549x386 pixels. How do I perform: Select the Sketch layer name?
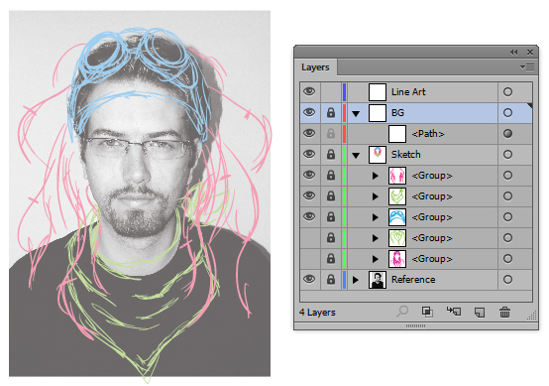(405, 154)
